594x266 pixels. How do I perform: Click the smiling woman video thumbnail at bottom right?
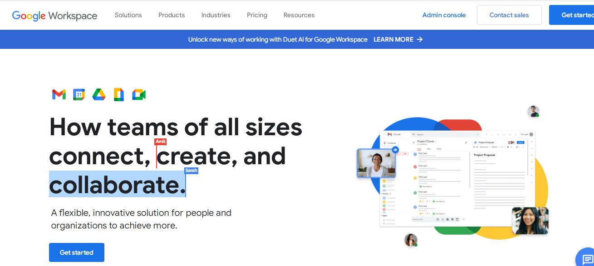(530, 221)
